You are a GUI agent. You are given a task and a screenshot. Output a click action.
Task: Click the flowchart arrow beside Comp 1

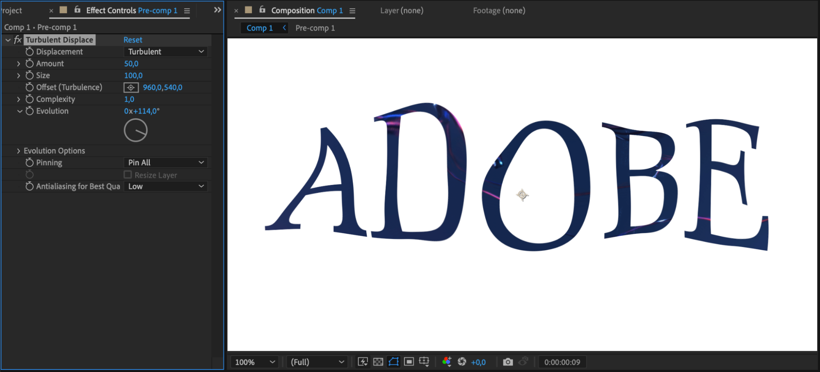click(x=284, y=28)
